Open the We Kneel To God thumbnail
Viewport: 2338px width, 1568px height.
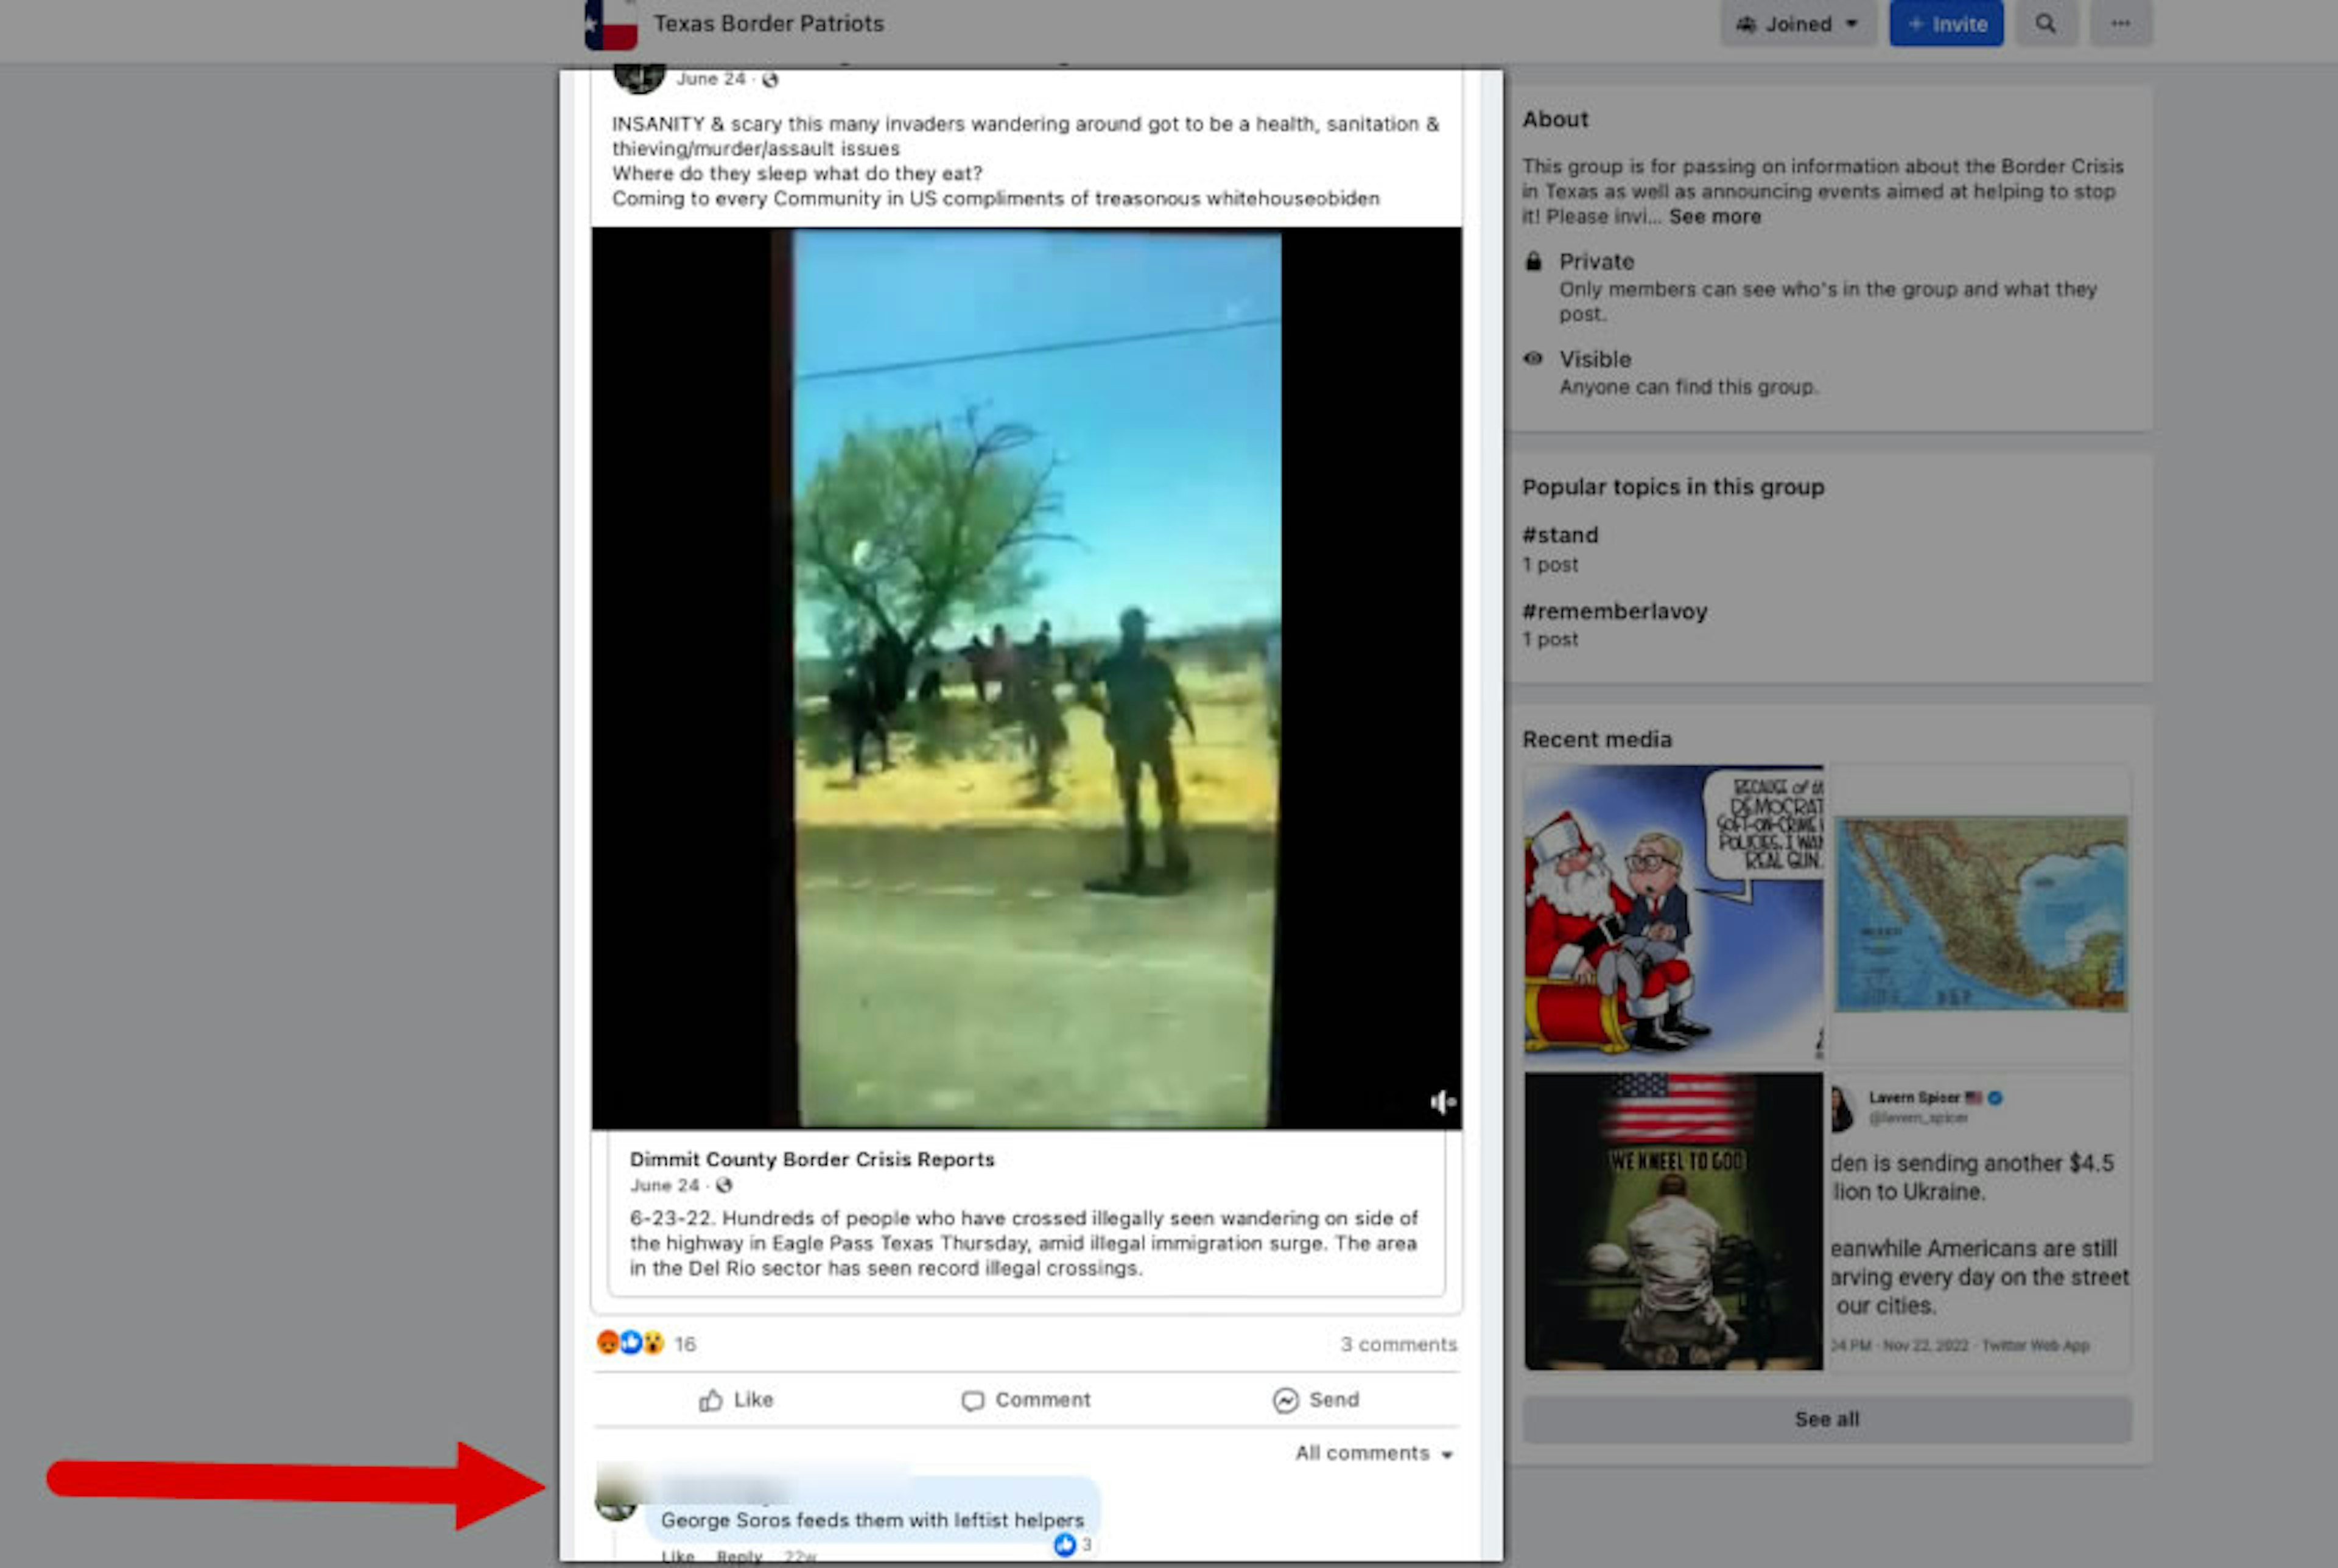(x=1673, y=1221)
